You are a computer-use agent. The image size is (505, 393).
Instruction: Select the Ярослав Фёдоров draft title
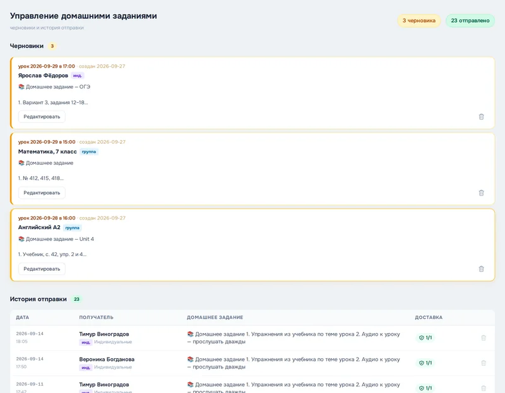43,76
